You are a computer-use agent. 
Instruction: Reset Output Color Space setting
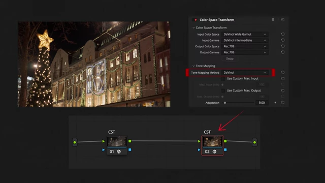tap(282, 46)
